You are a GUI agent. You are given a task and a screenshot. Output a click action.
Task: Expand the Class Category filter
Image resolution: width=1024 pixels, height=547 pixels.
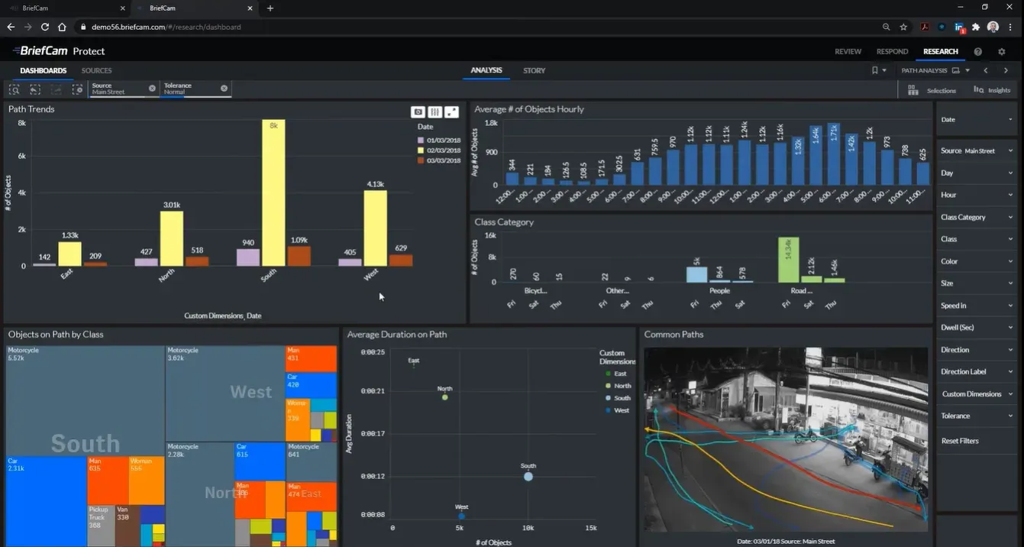coord(977,217)
